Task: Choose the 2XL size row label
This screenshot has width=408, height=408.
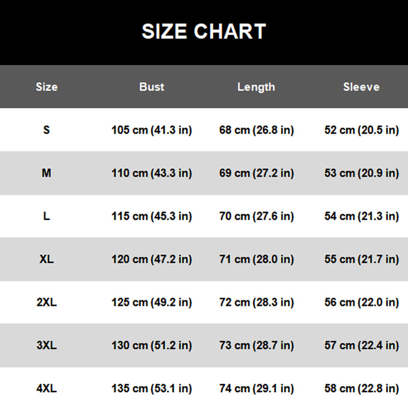Action: (x=46, y=302)
